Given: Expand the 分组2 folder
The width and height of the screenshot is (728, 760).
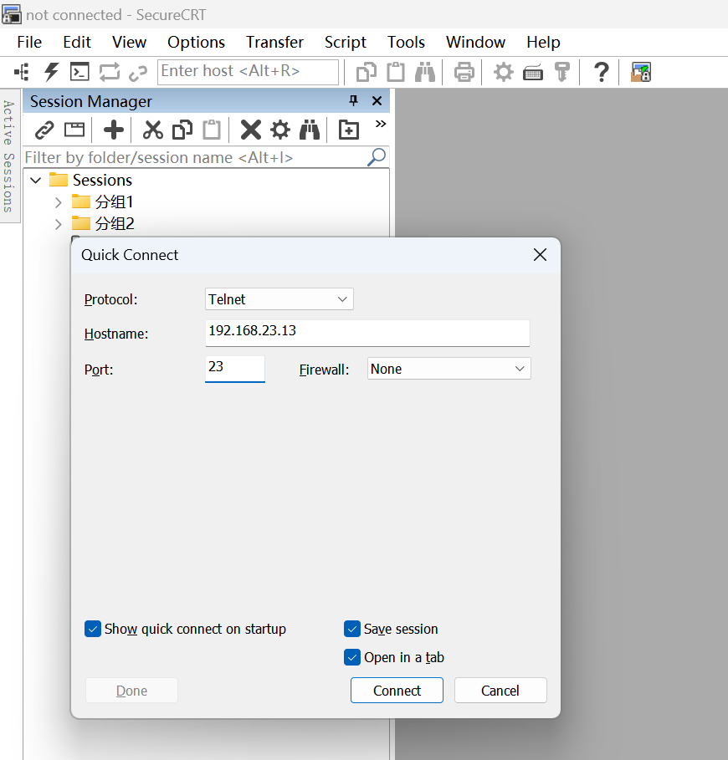Looking at the screenshot, I should [x=59, y=224].
